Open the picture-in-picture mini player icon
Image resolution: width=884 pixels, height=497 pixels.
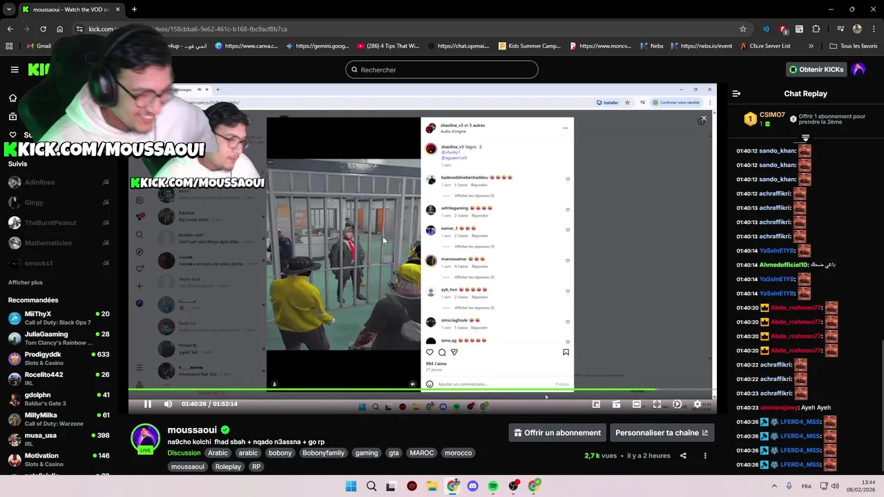pyautogui.click(x=596, y=405)
